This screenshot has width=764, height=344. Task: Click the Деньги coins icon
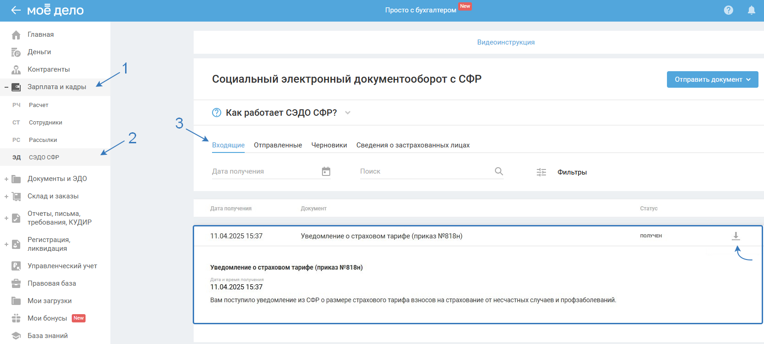[x=16, y=52]
